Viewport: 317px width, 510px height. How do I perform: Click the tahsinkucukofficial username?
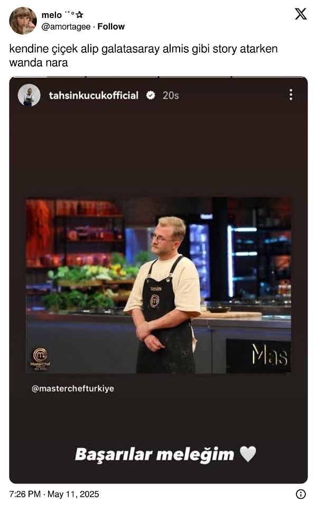[x=94, y=95]
